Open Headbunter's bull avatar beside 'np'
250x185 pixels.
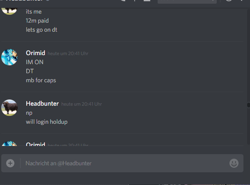[x=9, y=108]
